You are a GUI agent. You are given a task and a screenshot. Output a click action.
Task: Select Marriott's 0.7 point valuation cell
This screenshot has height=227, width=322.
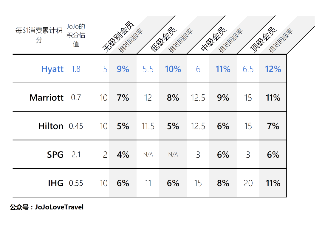click(x=76, y=98)
